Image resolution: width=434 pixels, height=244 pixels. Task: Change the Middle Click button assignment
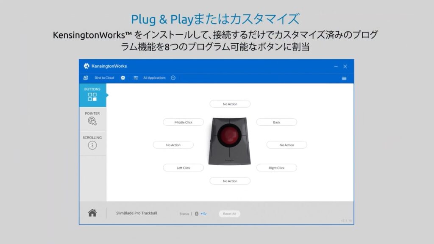(x=183, y=122)
